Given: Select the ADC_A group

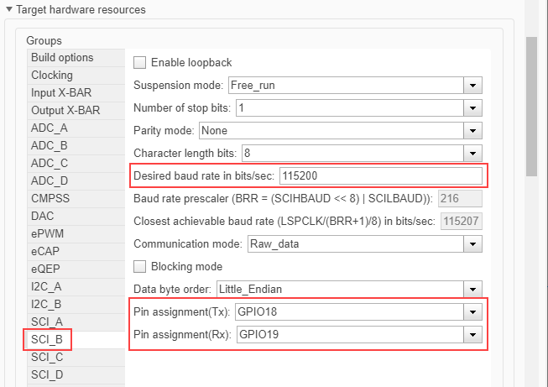Looking at the screenshot, I should [x=50, y=128].
